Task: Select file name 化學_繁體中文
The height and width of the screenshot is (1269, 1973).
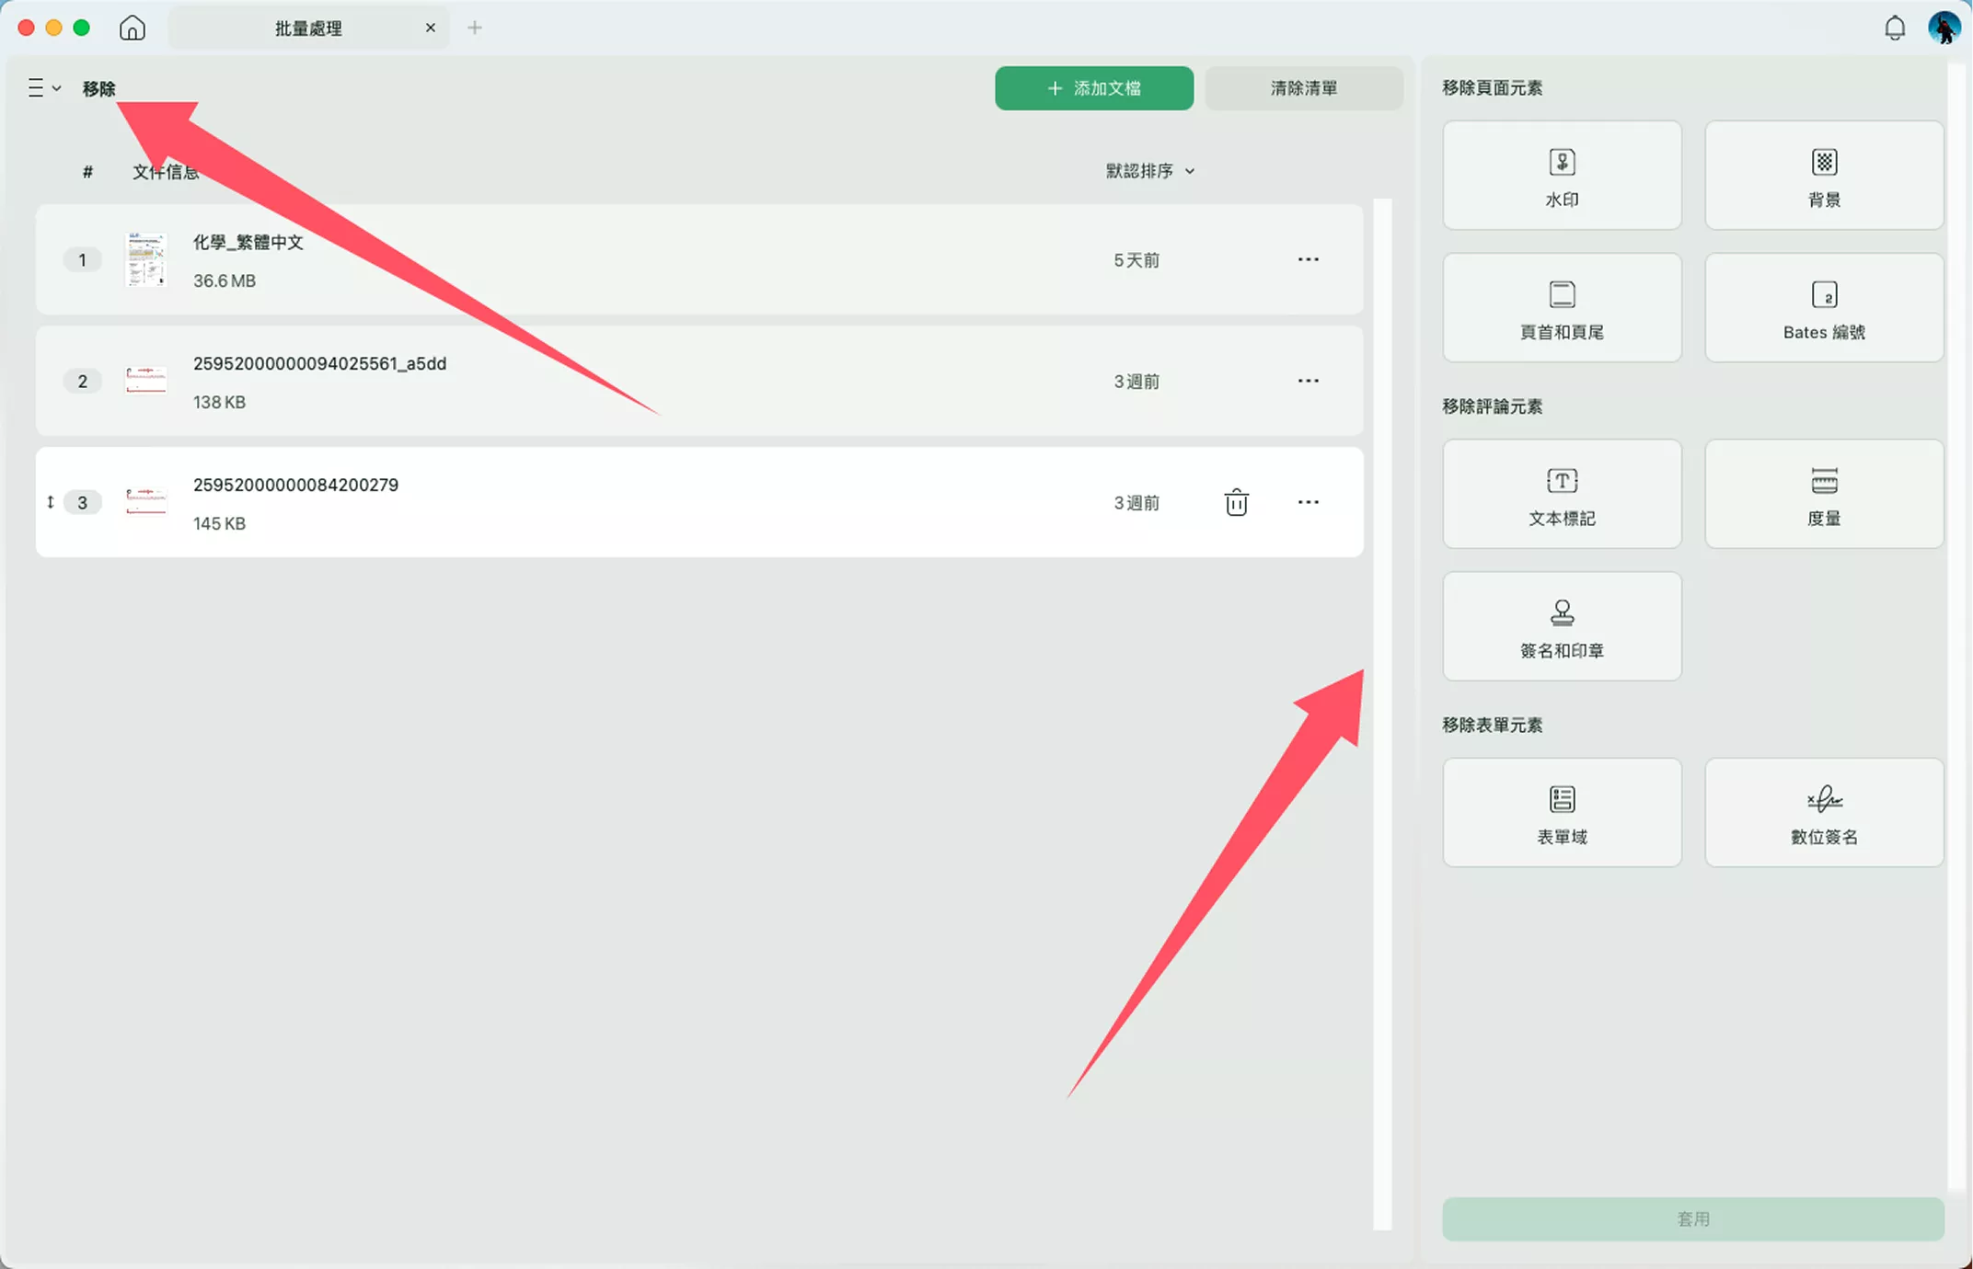Action: click(x=248, y=242)
